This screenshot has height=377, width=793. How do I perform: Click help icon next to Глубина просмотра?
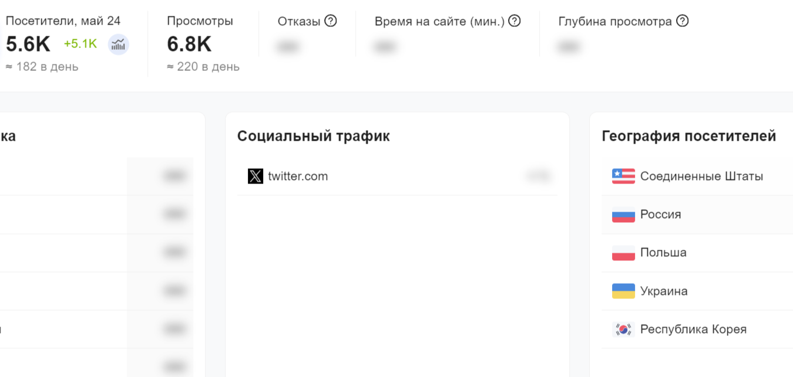[x=682, y=21]
